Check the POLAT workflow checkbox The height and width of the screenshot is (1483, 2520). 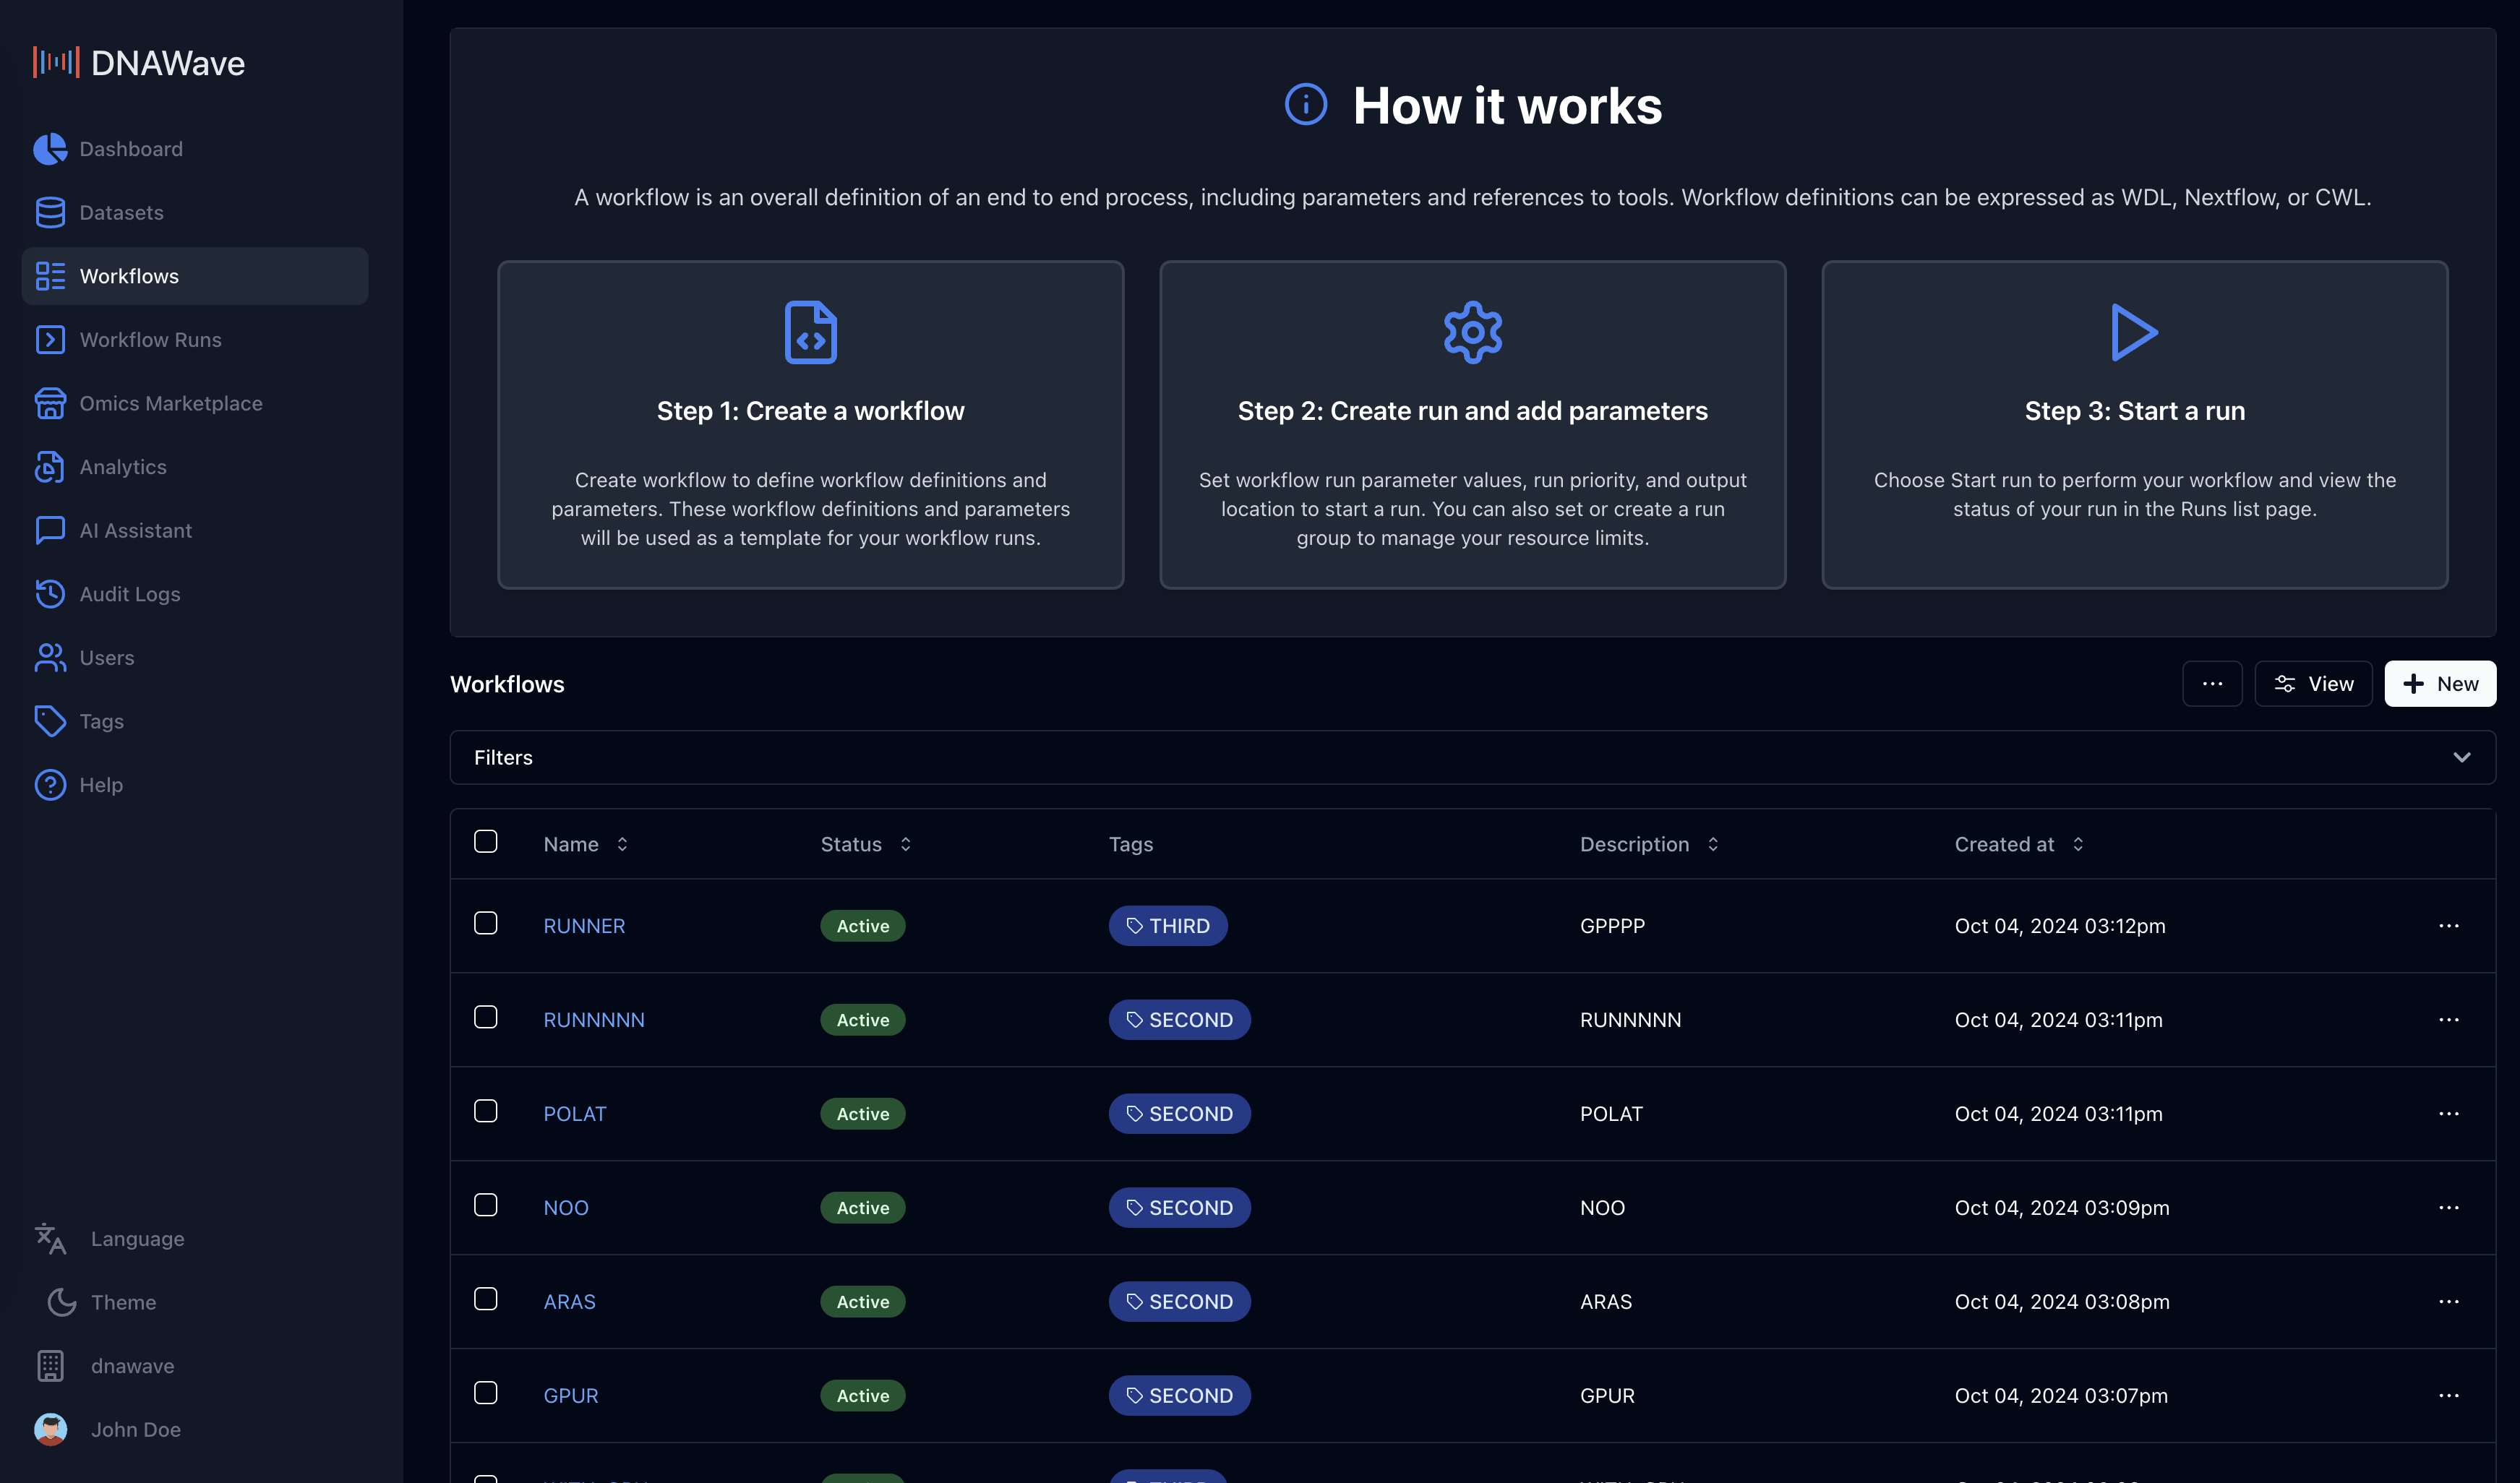(x=486, y=1111)
